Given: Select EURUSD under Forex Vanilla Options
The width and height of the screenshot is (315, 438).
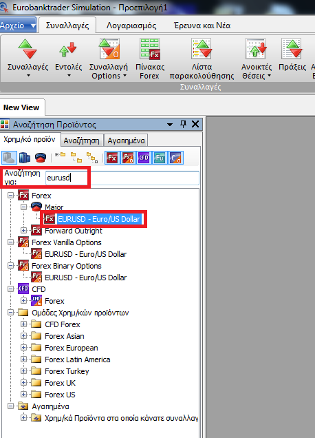Looking at the screenshot, I should tap(85, 254).
